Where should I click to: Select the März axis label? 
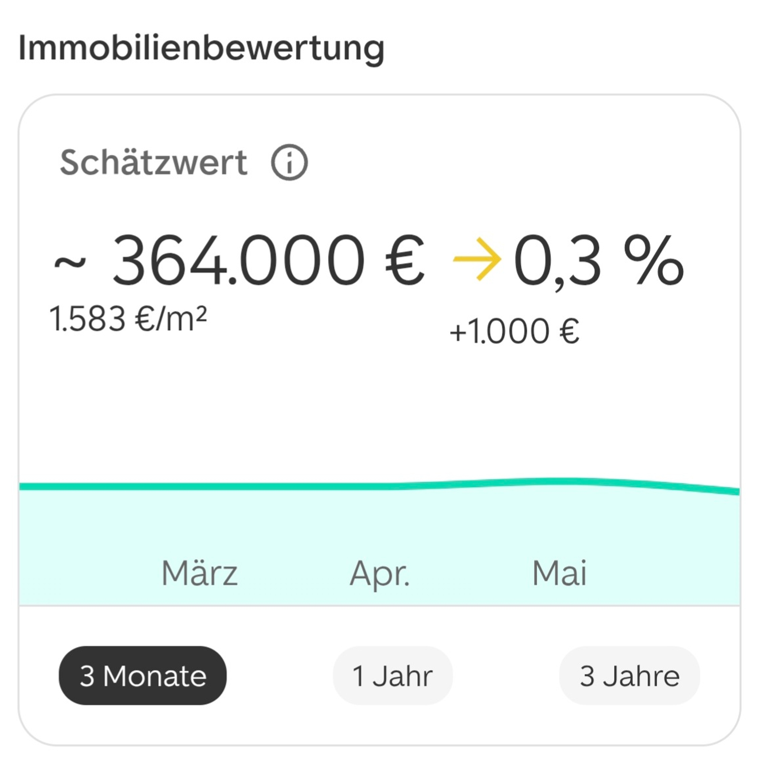click(199, 573)
